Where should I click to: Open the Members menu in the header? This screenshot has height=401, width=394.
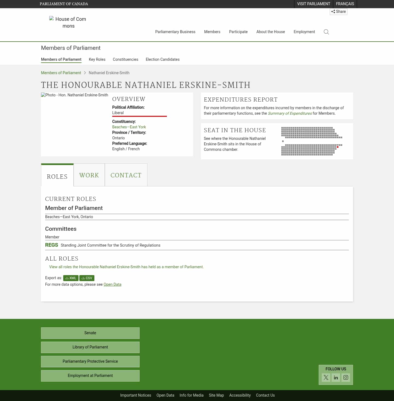click(212, 32)
